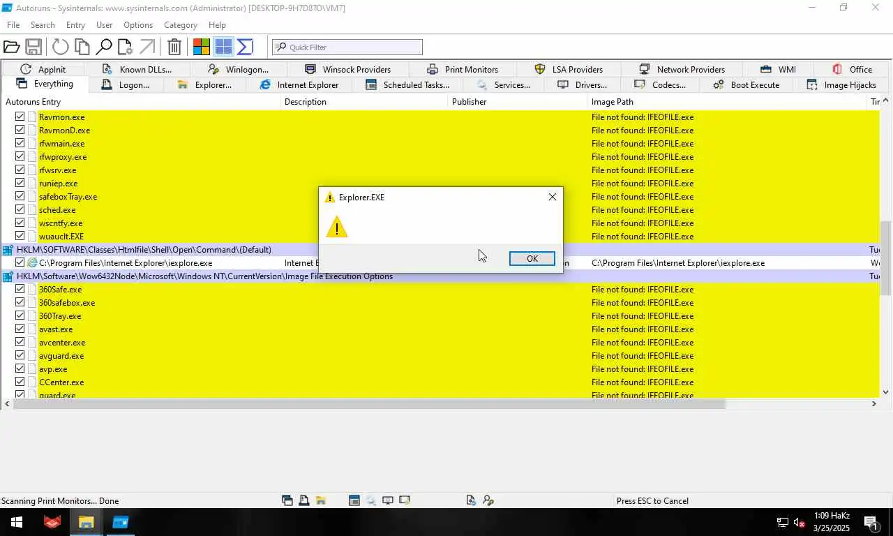This screenshot has width=893, height=536.
Task: Switch to the Winlogon tab
Action: [x=239, y=69]
